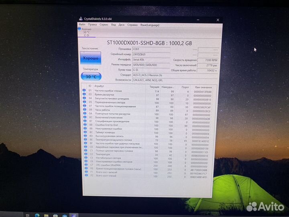The image size is (289, 217).
Task: Click the Наихудш... column header
Action: coord(167,87)
